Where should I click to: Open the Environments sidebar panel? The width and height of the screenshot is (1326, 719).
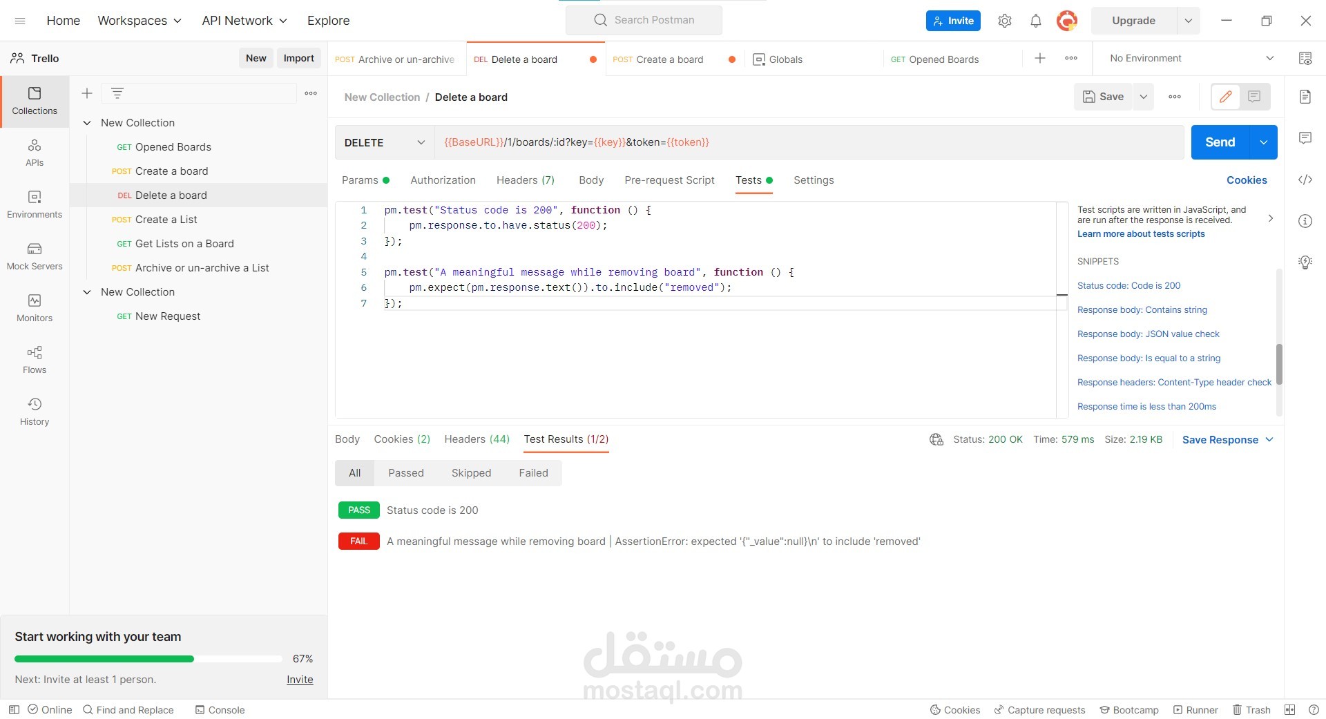pyautogui.click(x=35, y=204)
